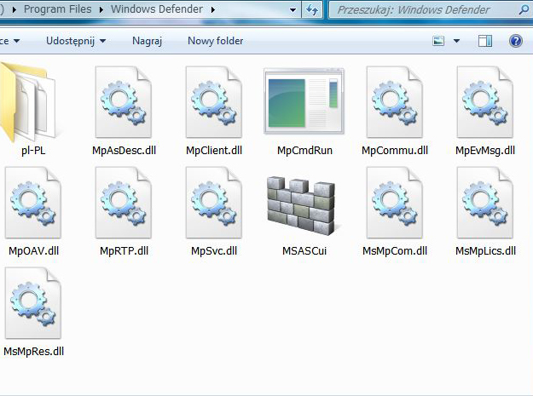Click the MpOAV.dll file name label
533x396 pixels.
point(33,250)
